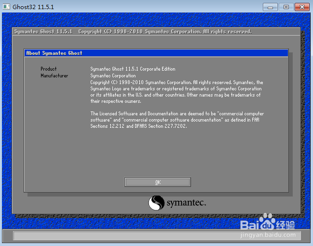Click the 'Manufacturer' label
The height and width of the screenshot is (246, 313).
[54, 75]
